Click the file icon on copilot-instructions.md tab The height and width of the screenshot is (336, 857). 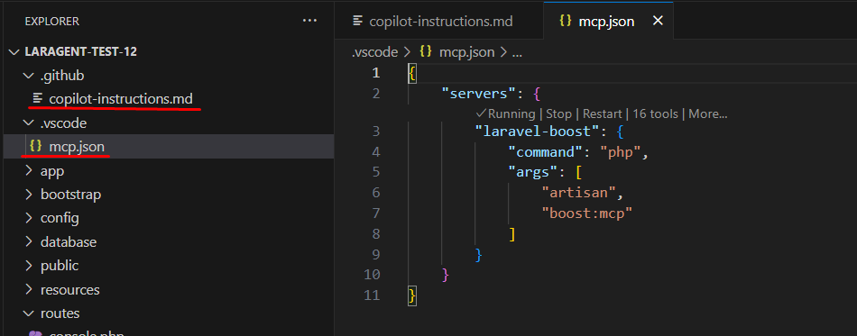(358, 21)
